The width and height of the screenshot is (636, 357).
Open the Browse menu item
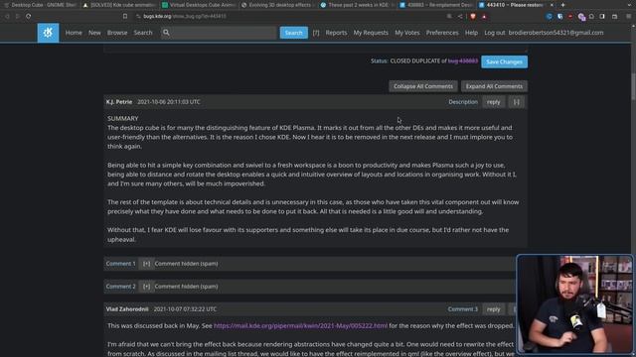[x=117, y=33]
